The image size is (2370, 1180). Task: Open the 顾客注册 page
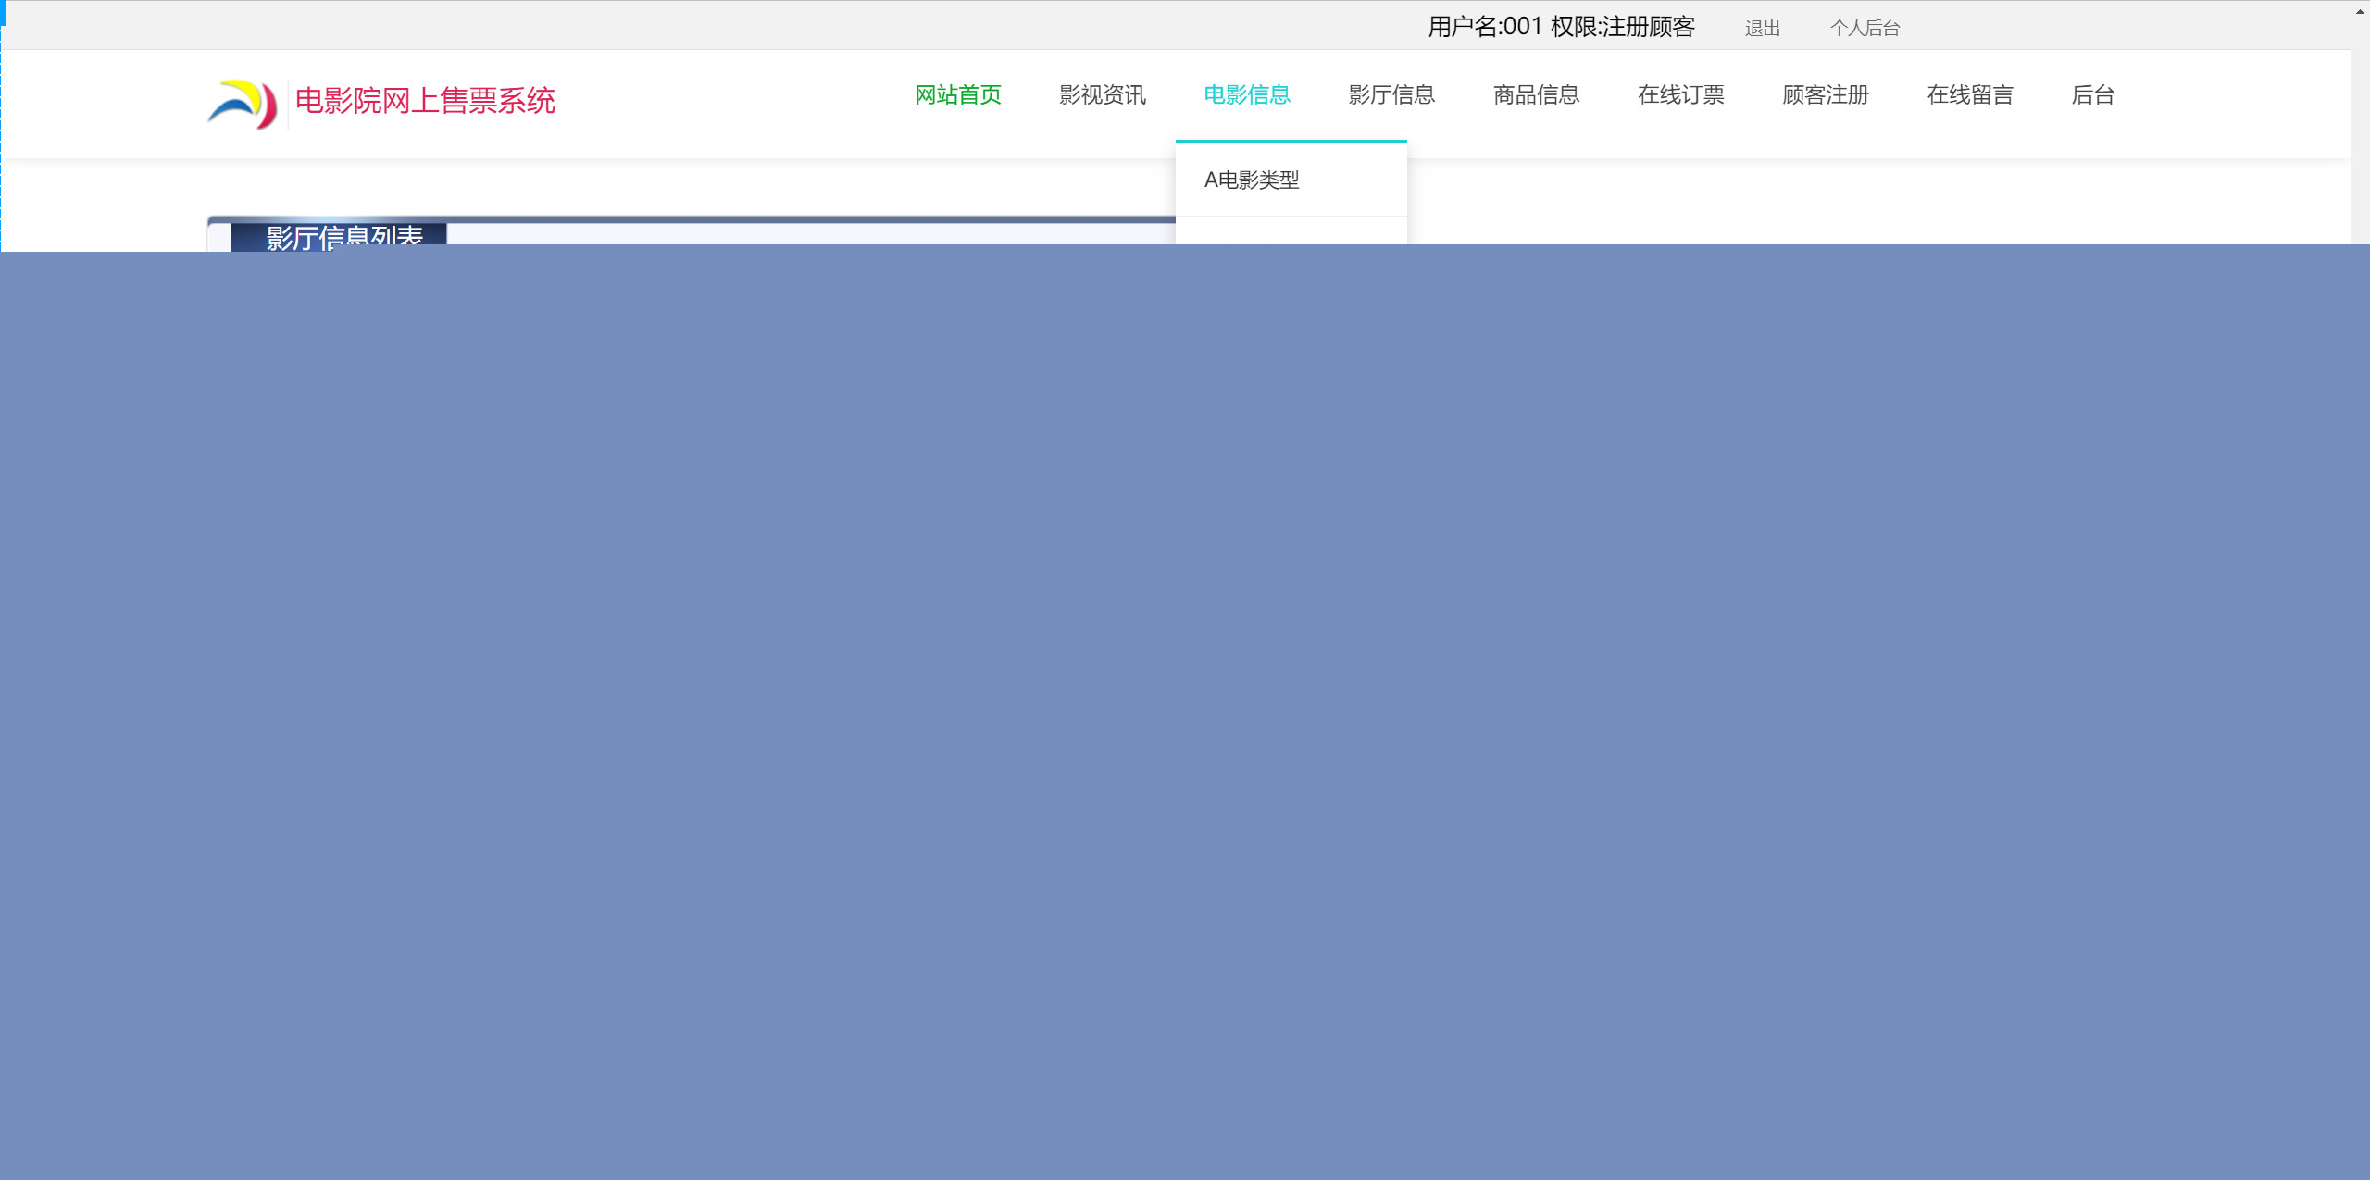[1825, 94]
